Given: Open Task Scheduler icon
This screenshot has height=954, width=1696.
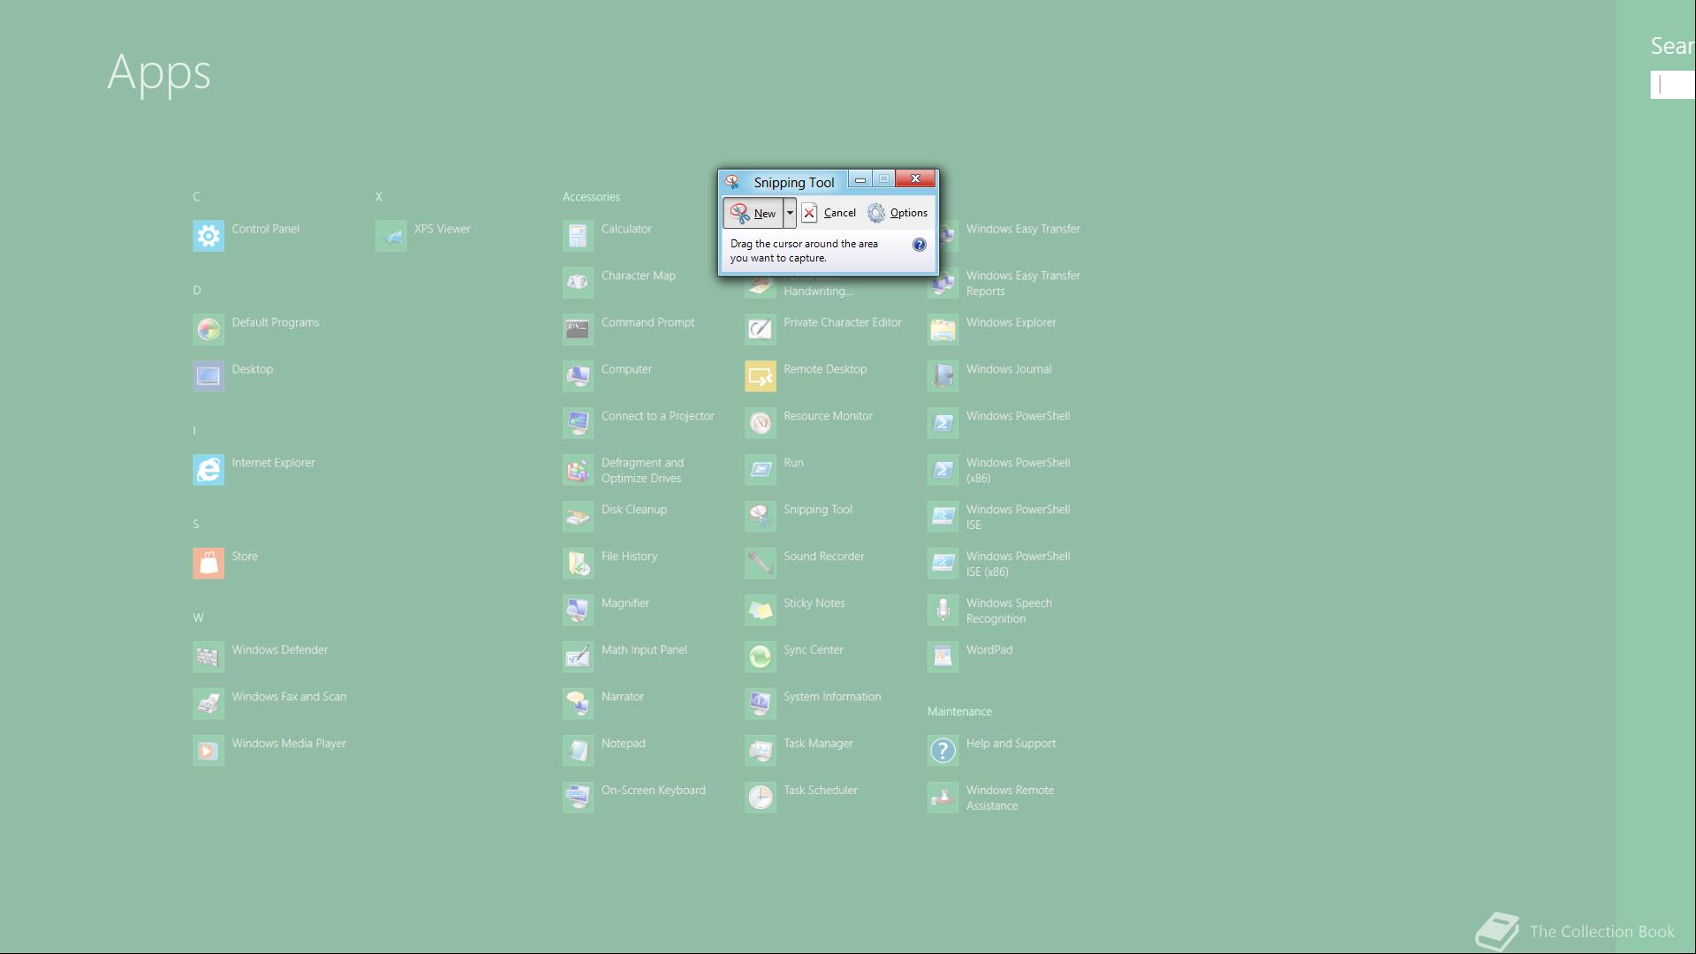Looking at the screenshot, I should click(x=761, y=798).
